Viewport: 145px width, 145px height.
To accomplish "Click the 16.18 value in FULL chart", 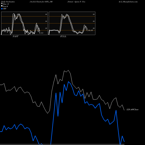I will tap(90, 30).
